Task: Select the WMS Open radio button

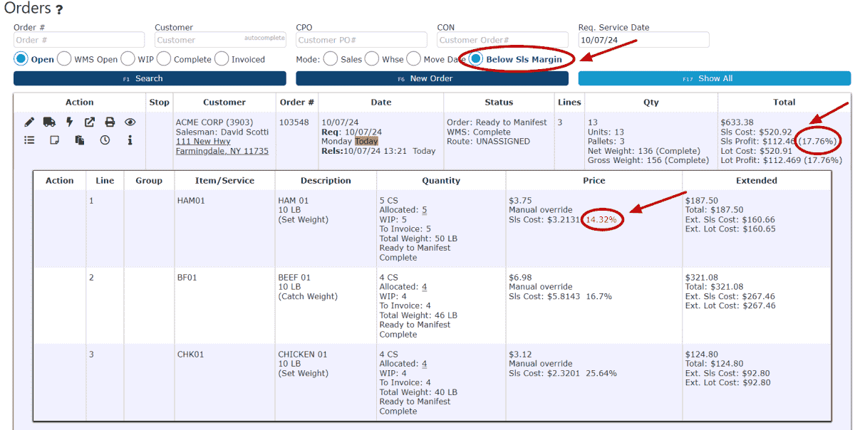Action: click(64, 59)
